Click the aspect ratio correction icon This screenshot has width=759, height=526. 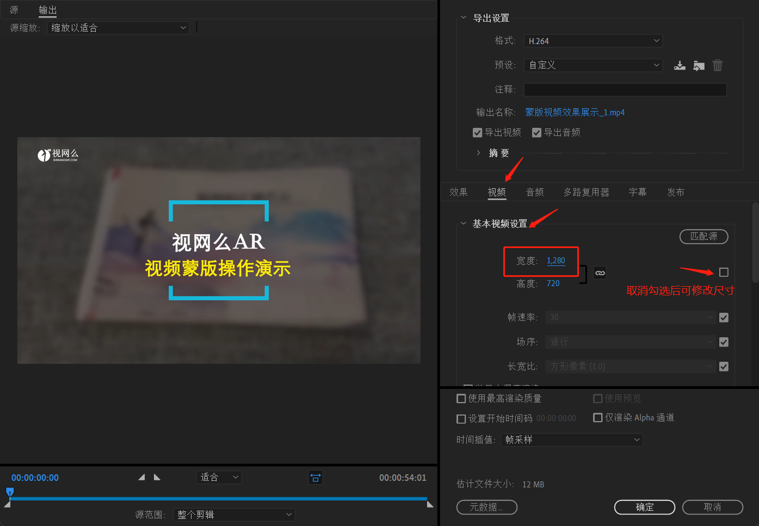point(316,478)
